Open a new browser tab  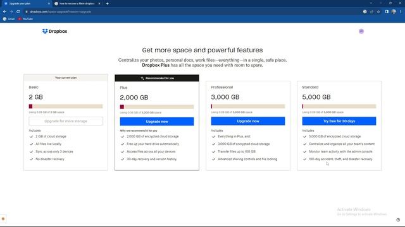coord(107,4)
